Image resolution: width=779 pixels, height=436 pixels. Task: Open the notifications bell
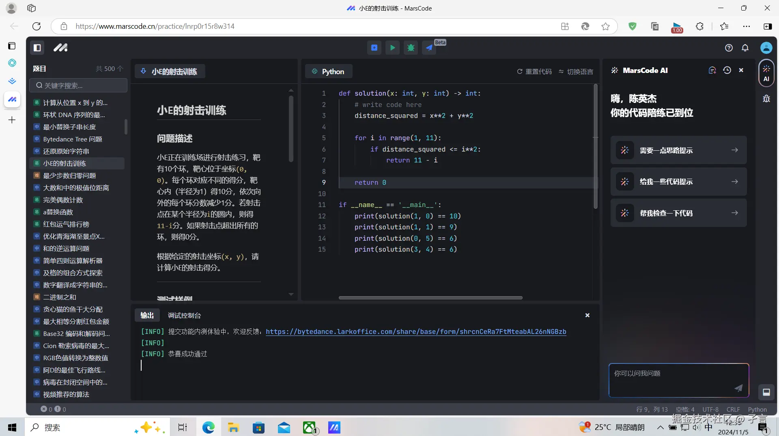pyautogui.click(x=745, y=47)
